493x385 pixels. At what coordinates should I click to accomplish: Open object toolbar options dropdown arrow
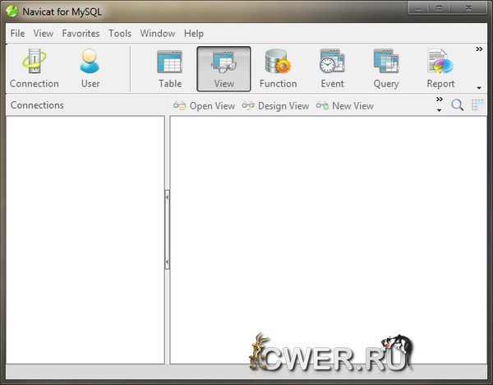click(440, 110)
